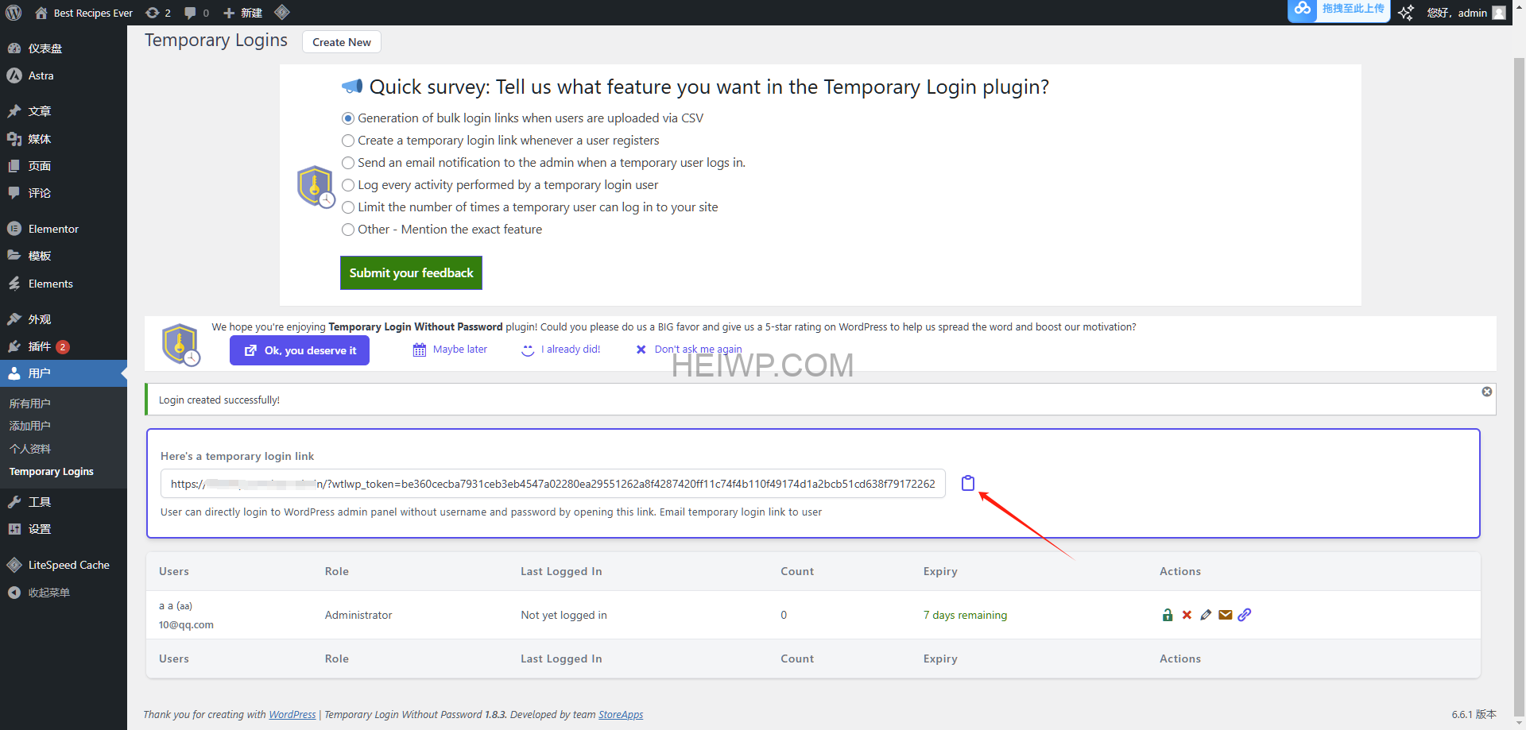Select log every activity option

(348, 185)
